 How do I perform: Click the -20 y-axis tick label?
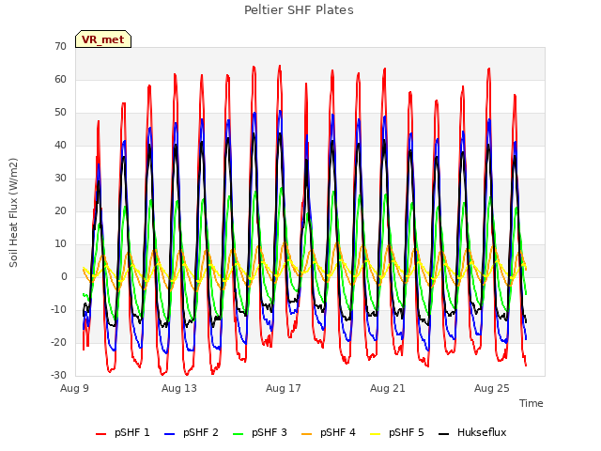click(59, 342)
